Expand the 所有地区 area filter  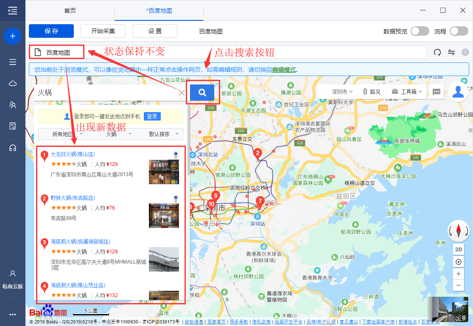click(x=63, y=134)
